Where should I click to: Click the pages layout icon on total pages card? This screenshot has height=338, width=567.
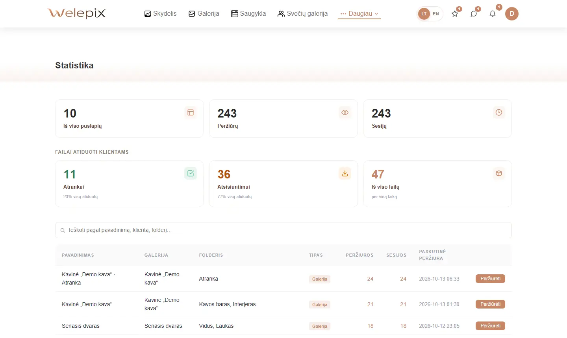(x=191, y=112)
